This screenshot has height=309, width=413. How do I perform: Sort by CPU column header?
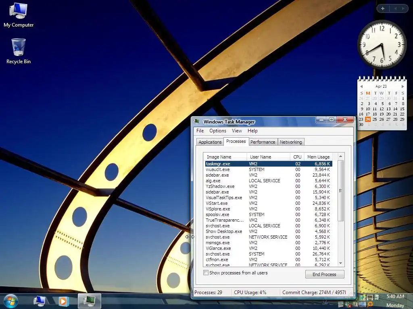point(297,157)
